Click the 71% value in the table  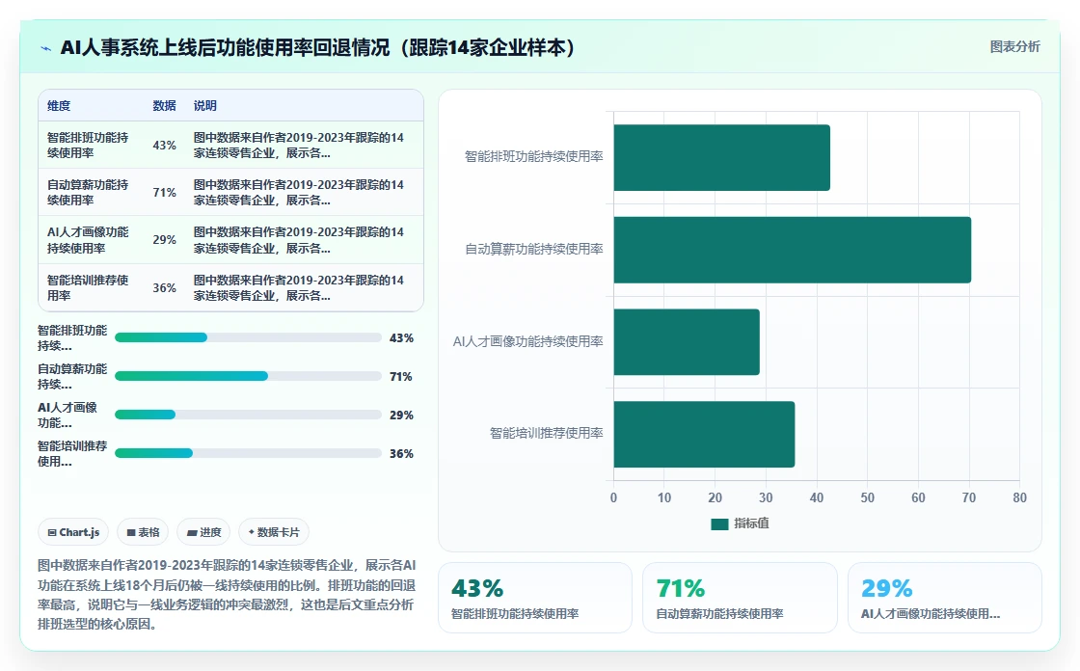[164, 193]
